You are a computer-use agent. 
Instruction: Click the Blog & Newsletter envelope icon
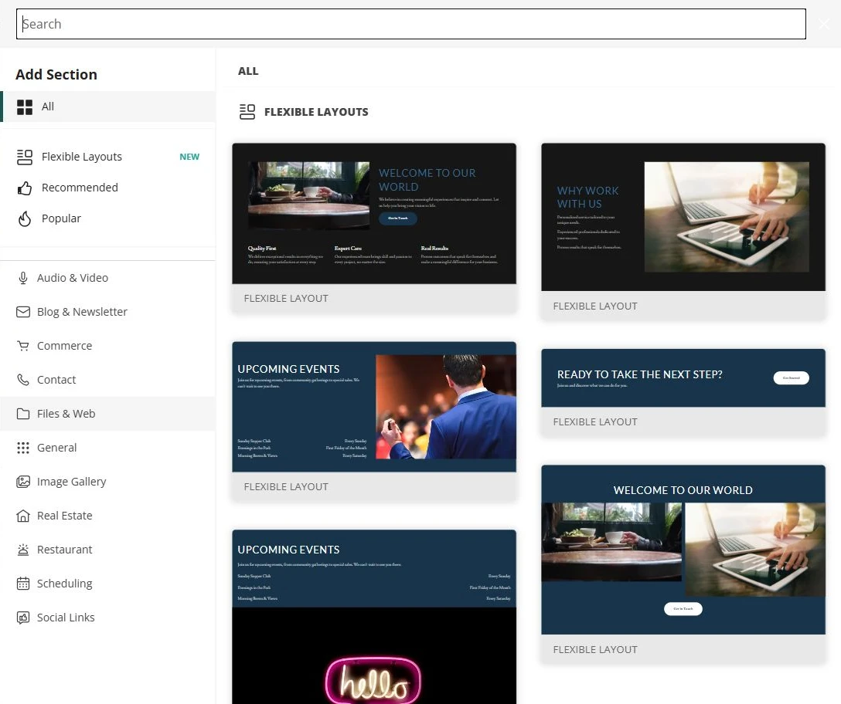coord(23,312)
